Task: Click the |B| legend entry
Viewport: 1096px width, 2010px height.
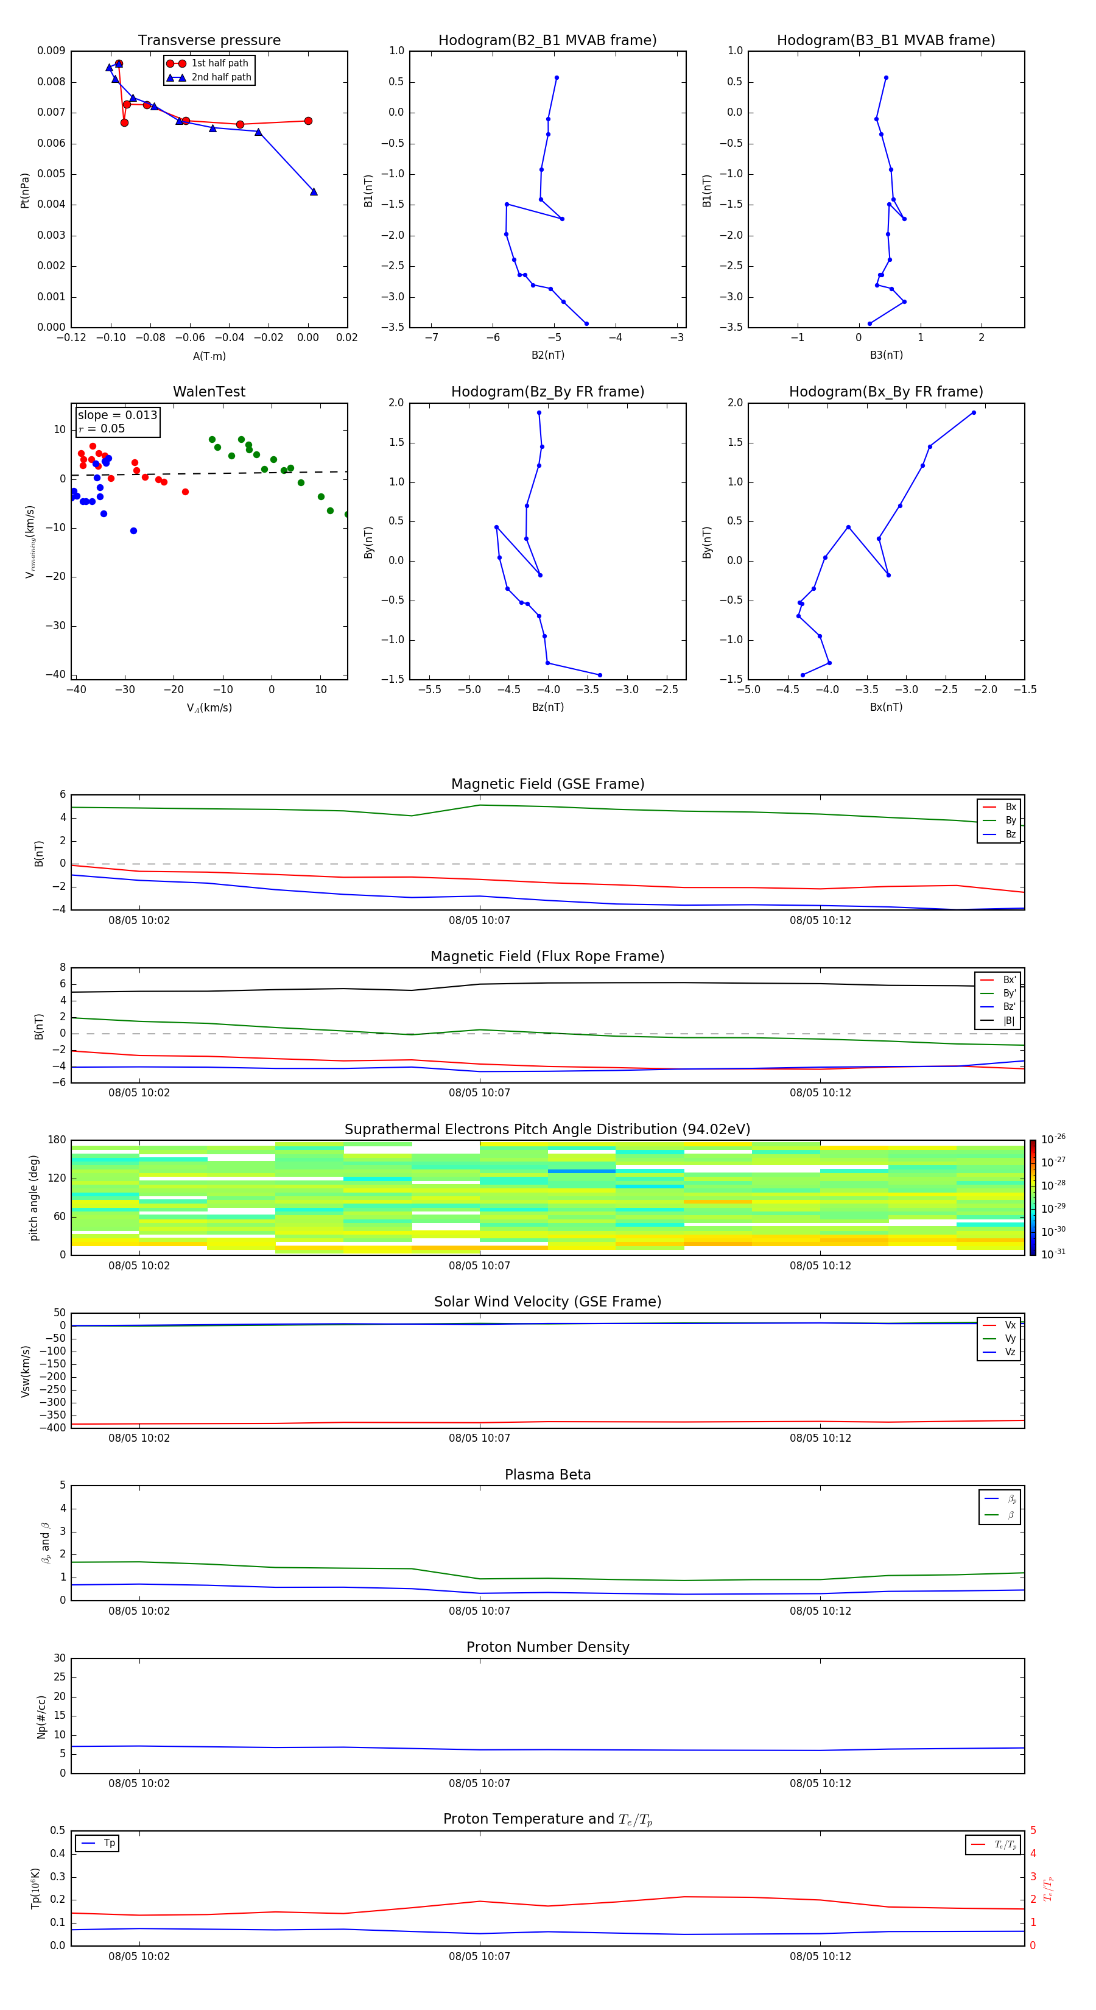Action: click(999, 1021)
